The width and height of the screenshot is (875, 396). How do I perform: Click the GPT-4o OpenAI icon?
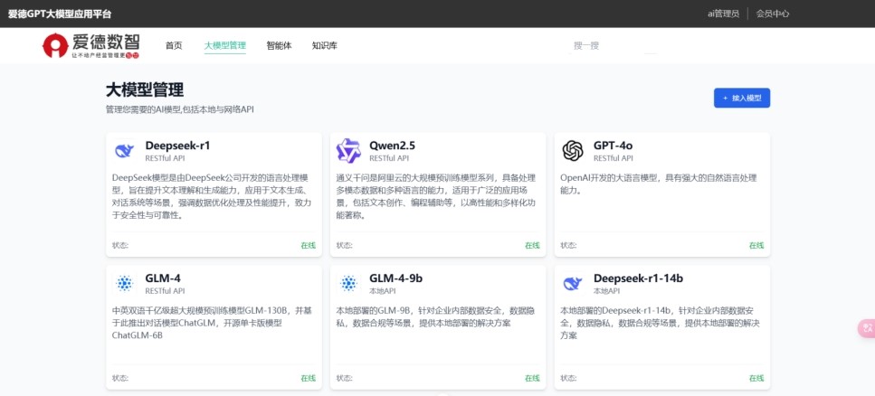click(x=573, y=151)
